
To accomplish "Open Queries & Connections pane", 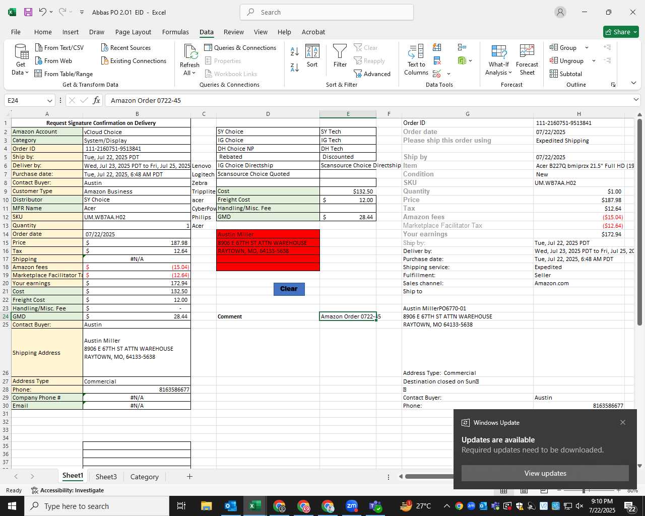I will (x=240, y=47).
